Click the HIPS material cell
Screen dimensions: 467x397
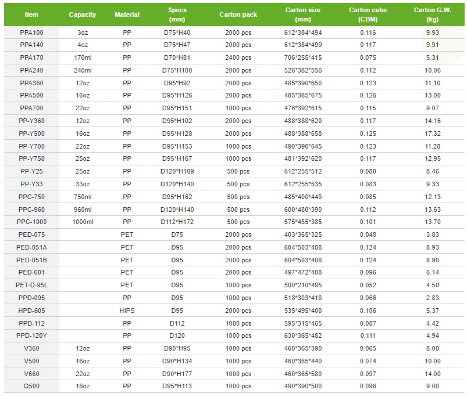click(127, 311)
